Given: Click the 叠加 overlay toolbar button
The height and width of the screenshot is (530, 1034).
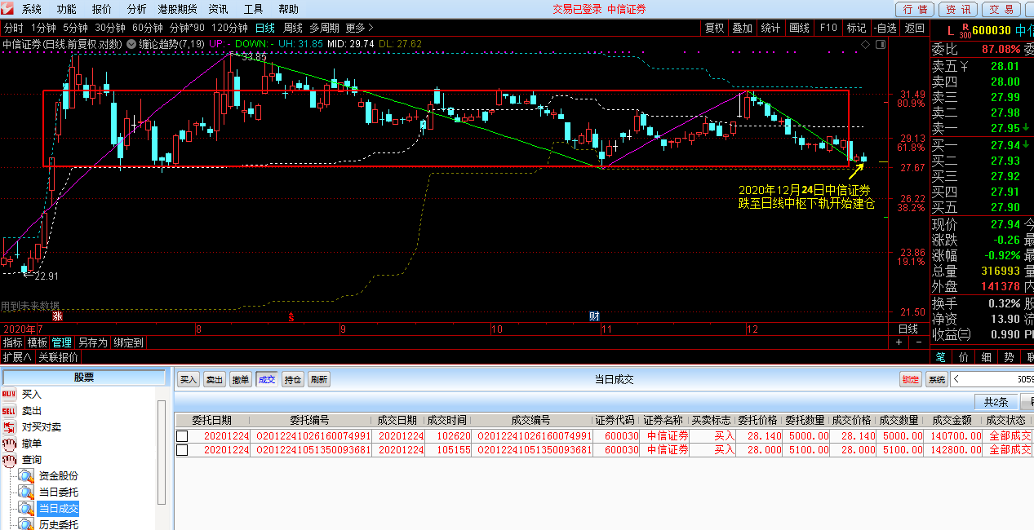Looking at the screenshot, I should [x=742, y=28].
